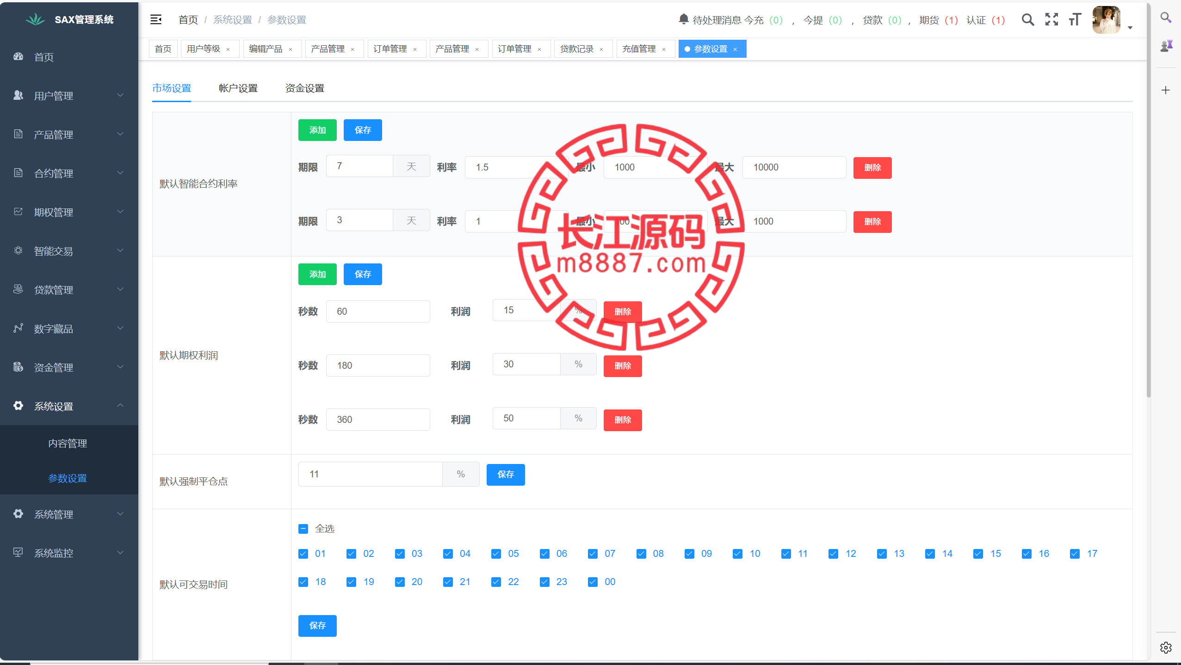Uncheck hour 00 checkbox
Screen dimensions: 1181x665
pos(593,582)
